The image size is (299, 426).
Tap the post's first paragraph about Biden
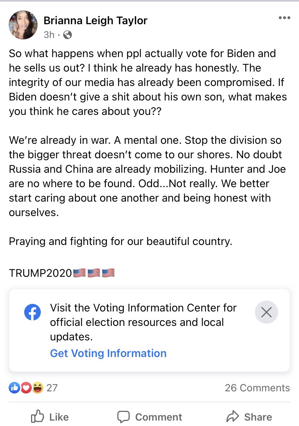(x=148, y=82)
